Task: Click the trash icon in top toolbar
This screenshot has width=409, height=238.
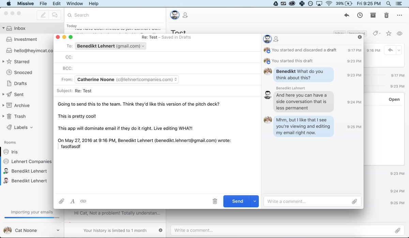Action: [x=386, y=15]
